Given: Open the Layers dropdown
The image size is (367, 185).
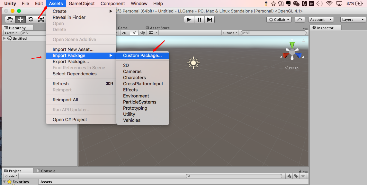Looking at the screenshot, I should click(353, 20).
